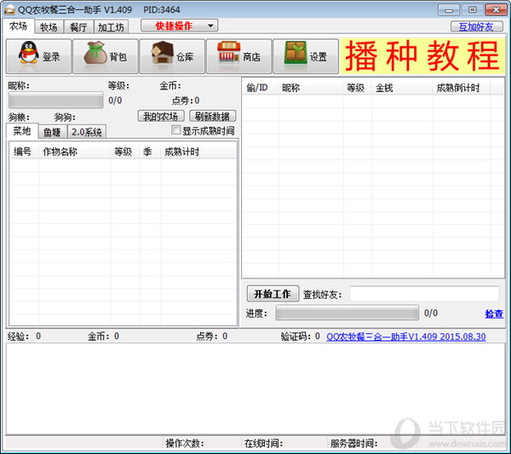Click 操作次数 status bar entry
This screenshot has width=511, height=454.
pyautogui.click(x=185, y=443)
